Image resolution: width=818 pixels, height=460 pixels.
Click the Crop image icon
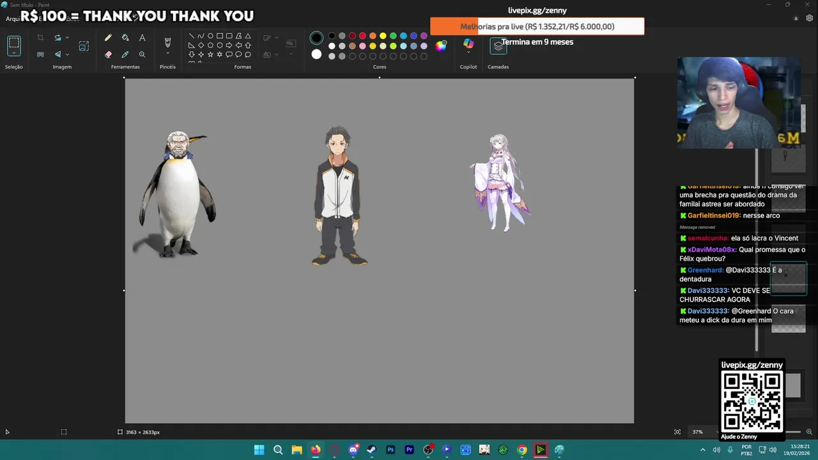click(40, 38)
